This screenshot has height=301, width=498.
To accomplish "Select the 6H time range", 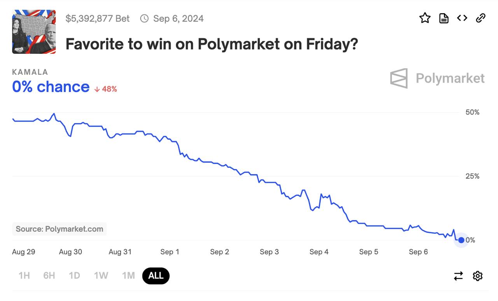I will point(49,276).
